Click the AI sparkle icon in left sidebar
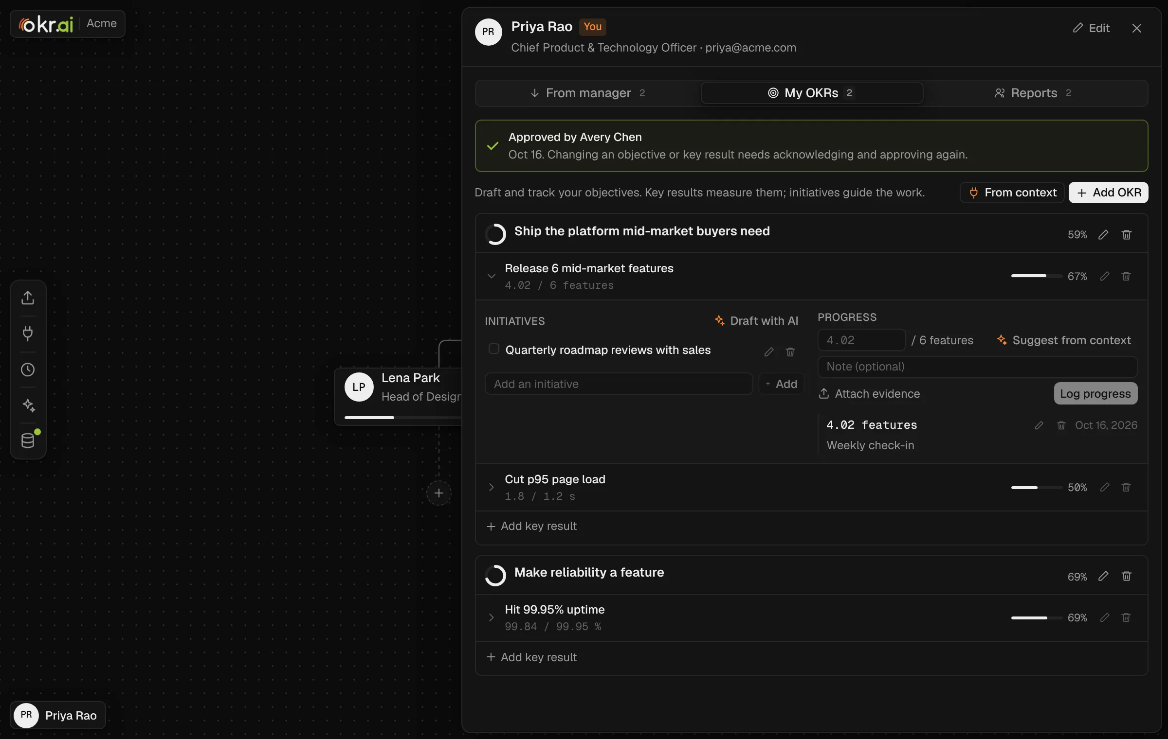1168x739 pixels. tap(28, 405)
